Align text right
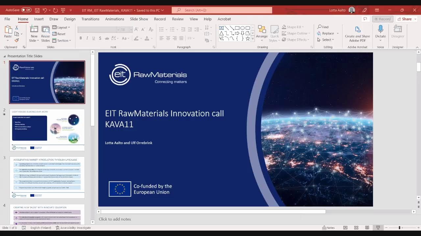This screenshot has width=421, height=236. 175,38
